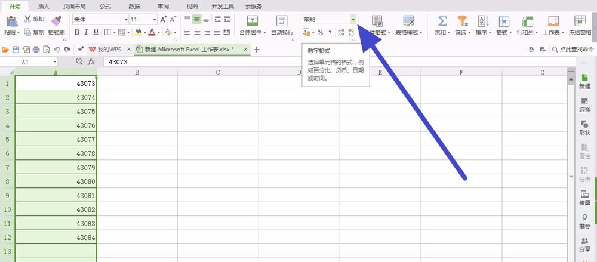Open a file with the folder icon
Viewport: 597px width, 262px height.
5,50
